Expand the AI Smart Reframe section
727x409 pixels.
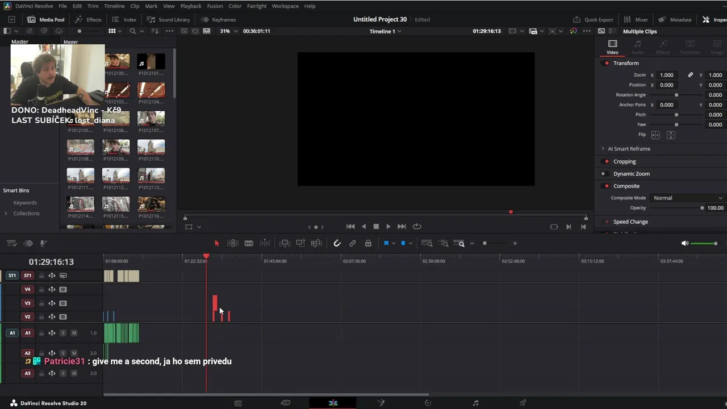pyautogui.click(x=603, y=149)
